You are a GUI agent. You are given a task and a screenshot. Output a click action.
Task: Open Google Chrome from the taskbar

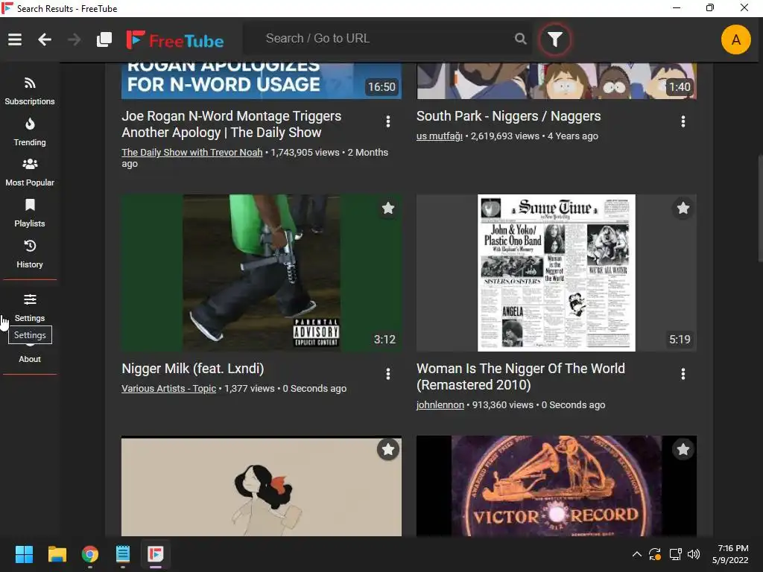tap(90, 554)
